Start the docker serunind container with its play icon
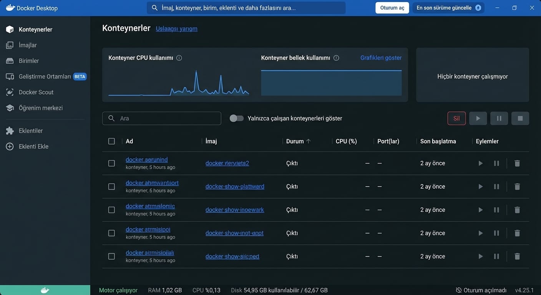541x295 pixels. point(480,163)
